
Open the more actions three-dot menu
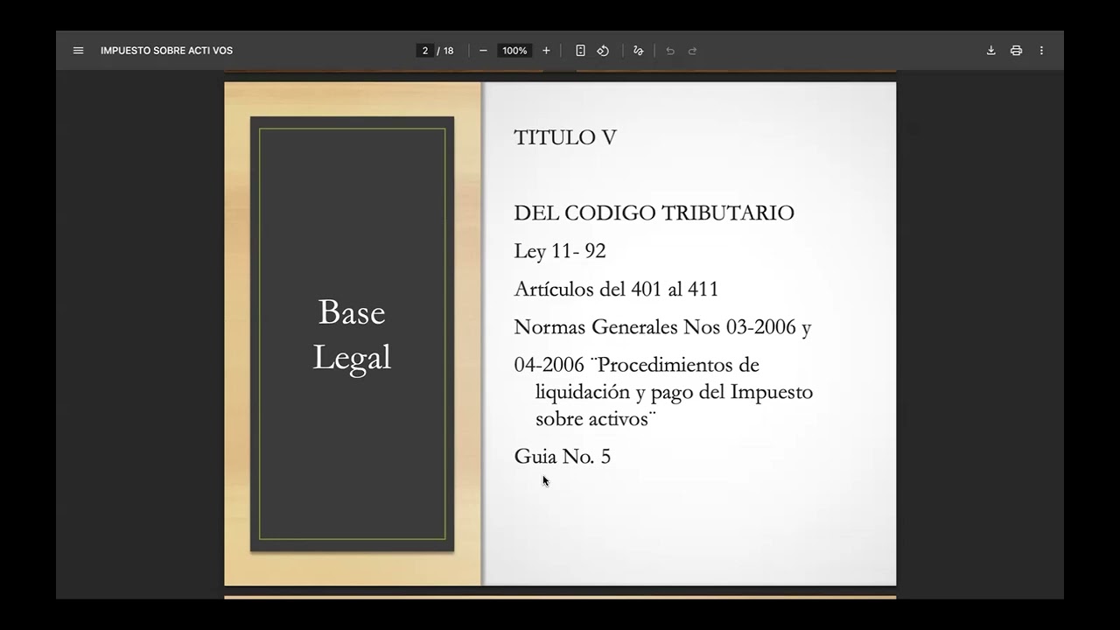pos(1041,51)
